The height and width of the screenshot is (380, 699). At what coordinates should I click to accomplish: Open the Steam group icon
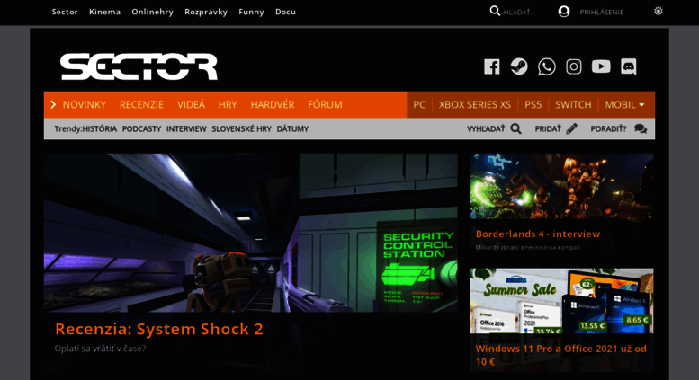[519, 66]
